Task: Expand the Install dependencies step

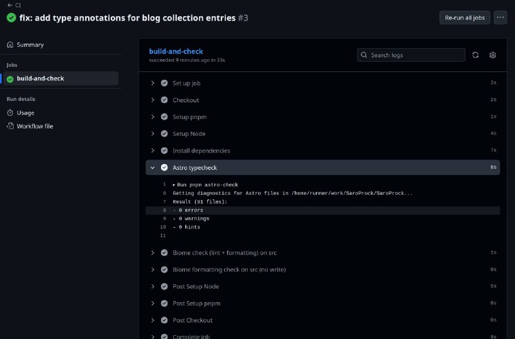Action: (153, 151)
